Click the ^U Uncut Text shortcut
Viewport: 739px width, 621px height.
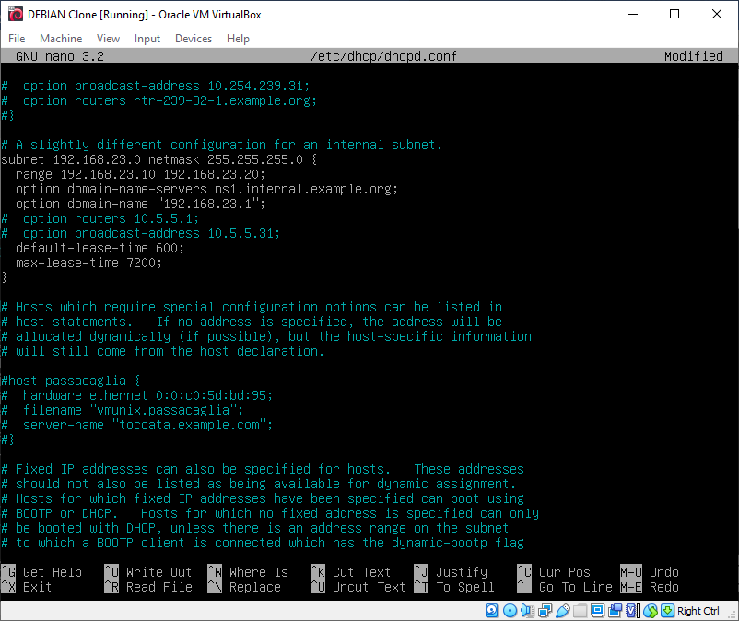(x=358, y=587)
